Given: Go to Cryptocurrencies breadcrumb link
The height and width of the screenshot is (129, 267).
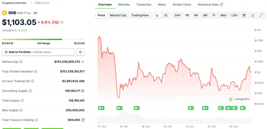Looking at the screenshot, I should [x=14, y=3].
